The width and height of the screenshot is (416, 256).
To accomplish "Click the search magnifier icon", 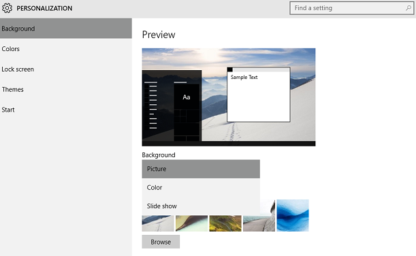I will [x=409, y=8].
